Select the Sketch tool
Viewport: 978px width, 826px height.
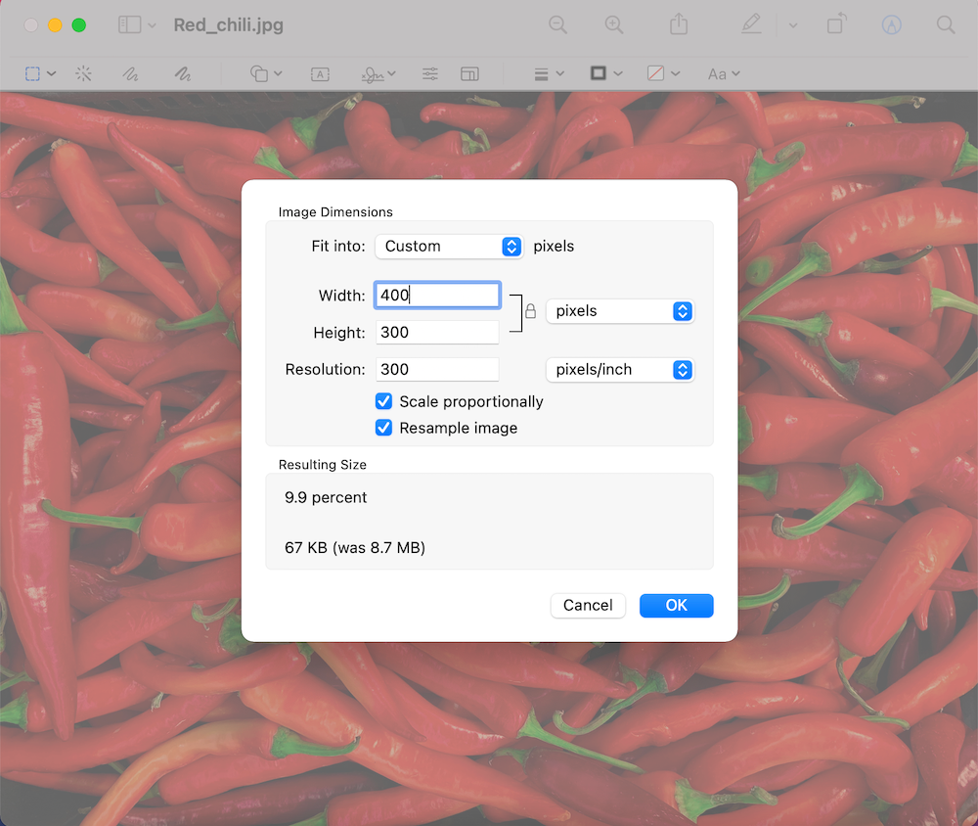coord(130,73)
